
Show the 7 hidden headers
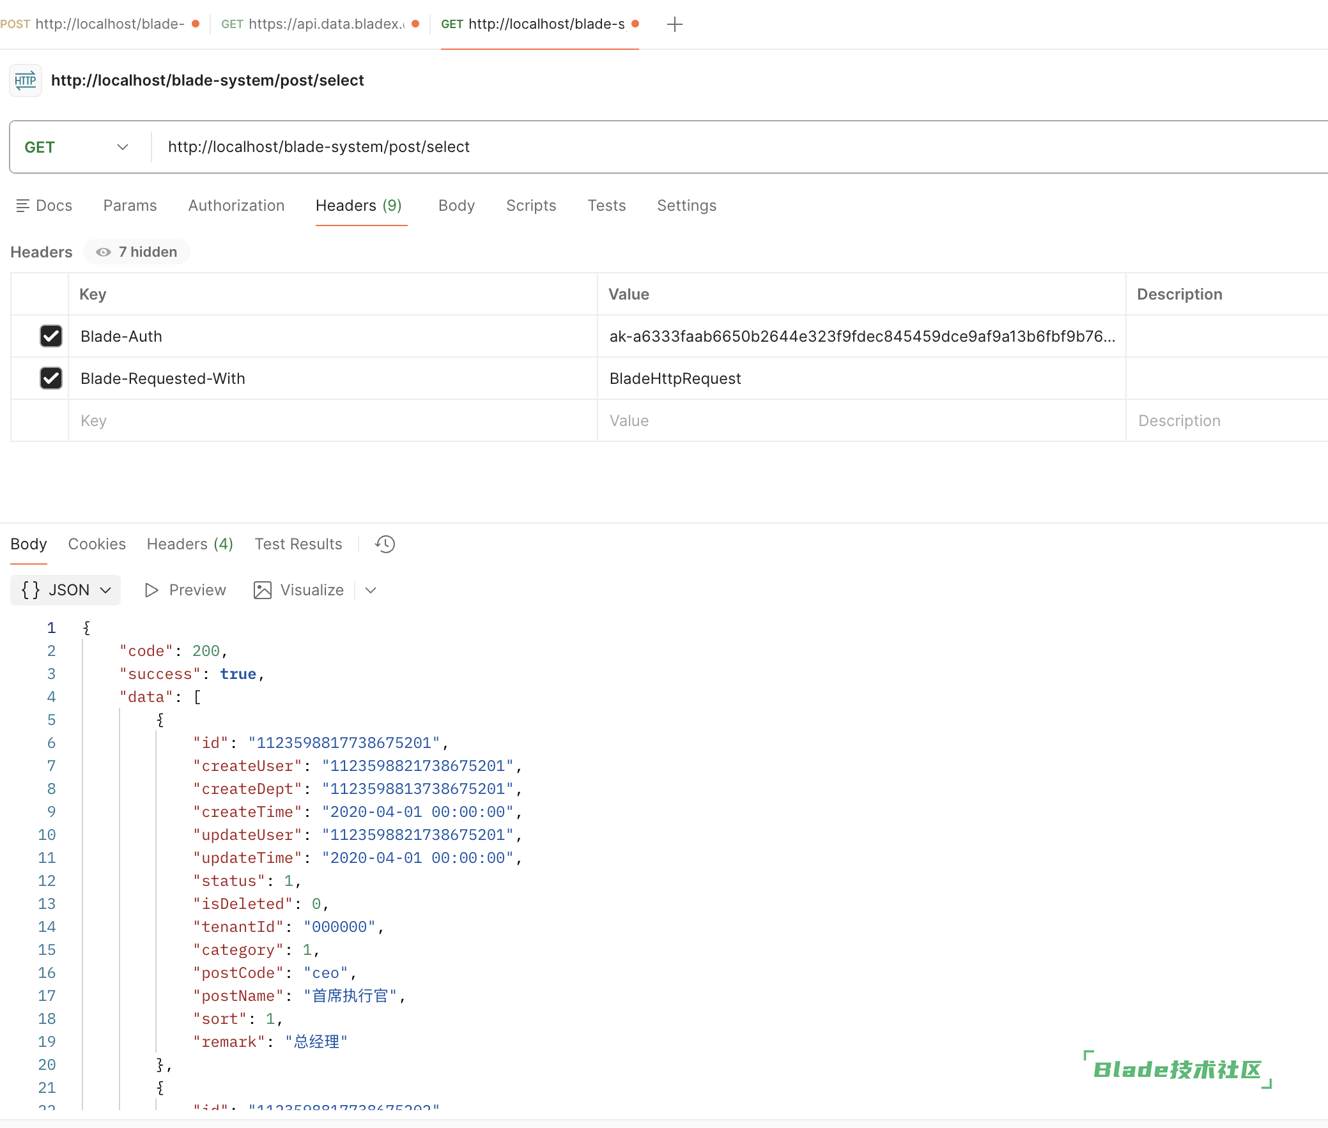137,252
